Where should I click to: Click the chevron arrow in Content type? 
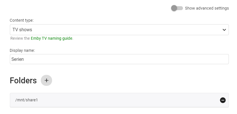pos(224,30)
